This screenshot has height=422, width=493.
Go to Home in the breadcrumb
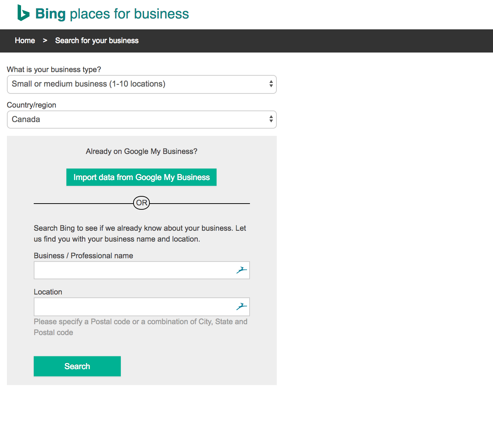point(25,41)
